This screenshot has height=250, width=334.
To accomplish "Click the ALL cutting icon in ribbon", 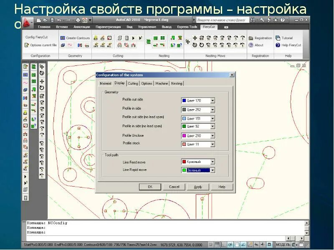I will click(x=109, y=45).
